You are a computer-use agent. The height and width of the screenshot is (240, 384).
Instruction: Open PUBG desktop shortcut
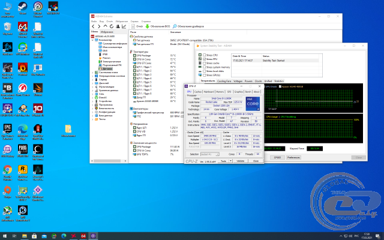pyautogui.click(x=23, y=151)
